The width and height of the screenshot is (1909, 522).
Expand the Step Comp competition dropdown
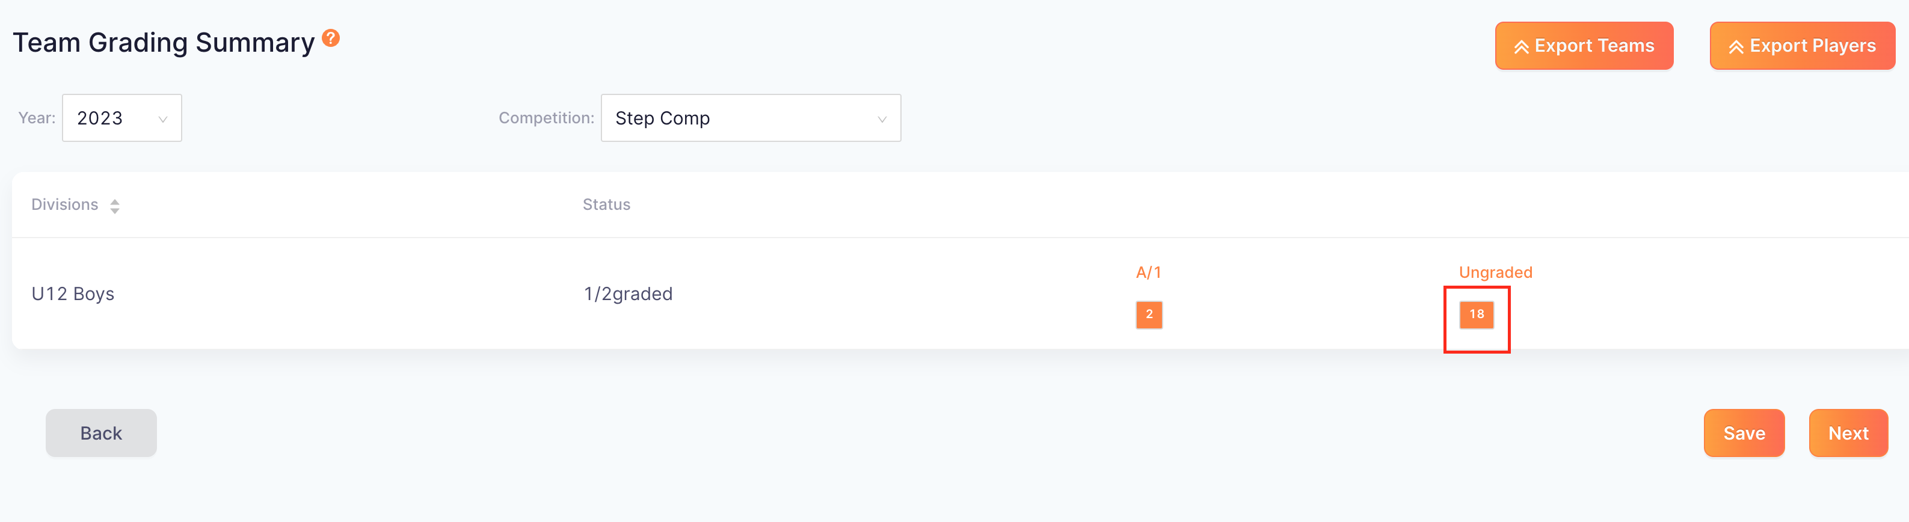751,118
